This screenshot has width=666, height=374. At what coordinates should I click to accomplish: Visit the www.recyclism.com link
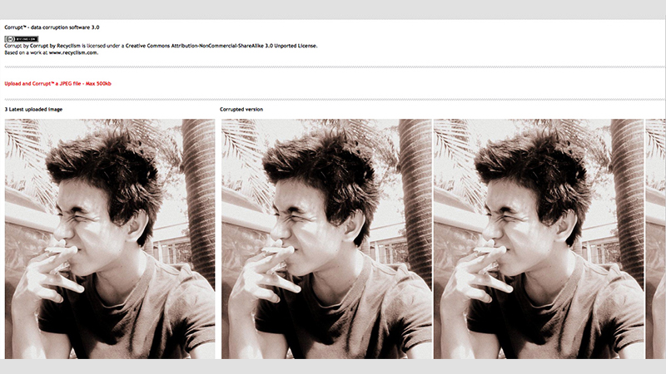[x=73, y=52]
